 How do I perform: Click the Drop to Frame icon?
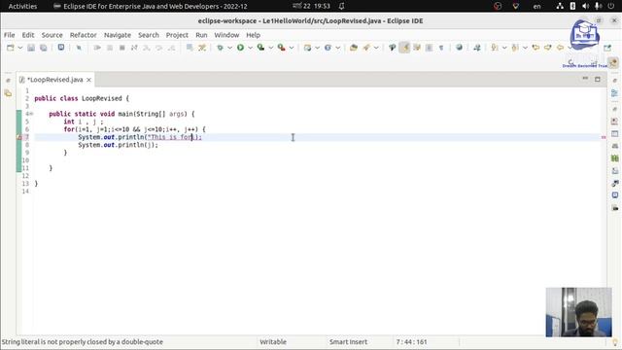coord(190,48)
